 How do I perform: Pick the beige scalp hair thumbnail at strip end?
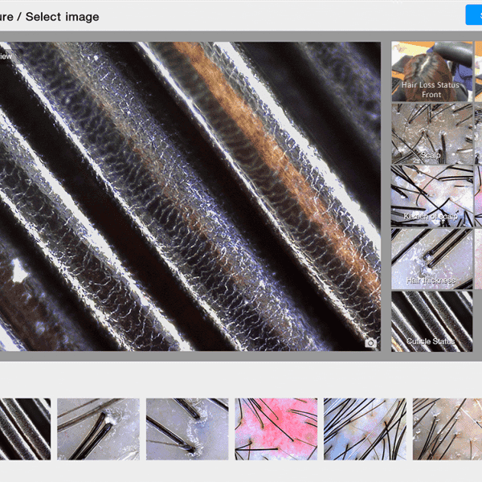pyautogui.click(x=447, y=429)
